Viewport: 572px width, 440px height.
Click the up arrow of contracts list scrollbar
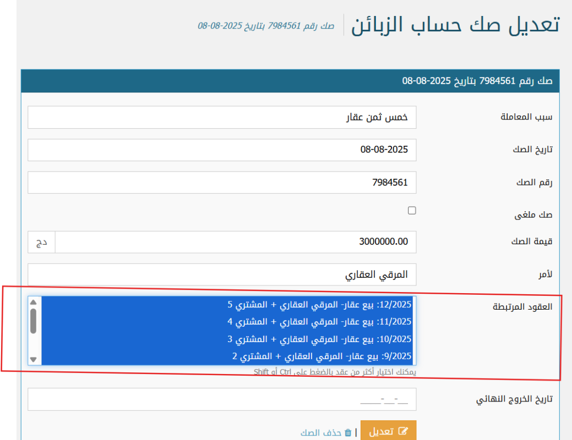coord(34,302)
